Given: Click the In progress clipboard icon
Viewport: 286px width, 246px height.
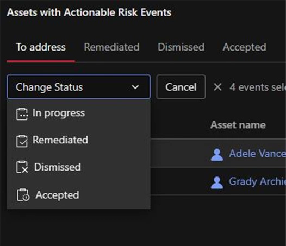Looking at the screenshot, I should (x=22, y=114).
